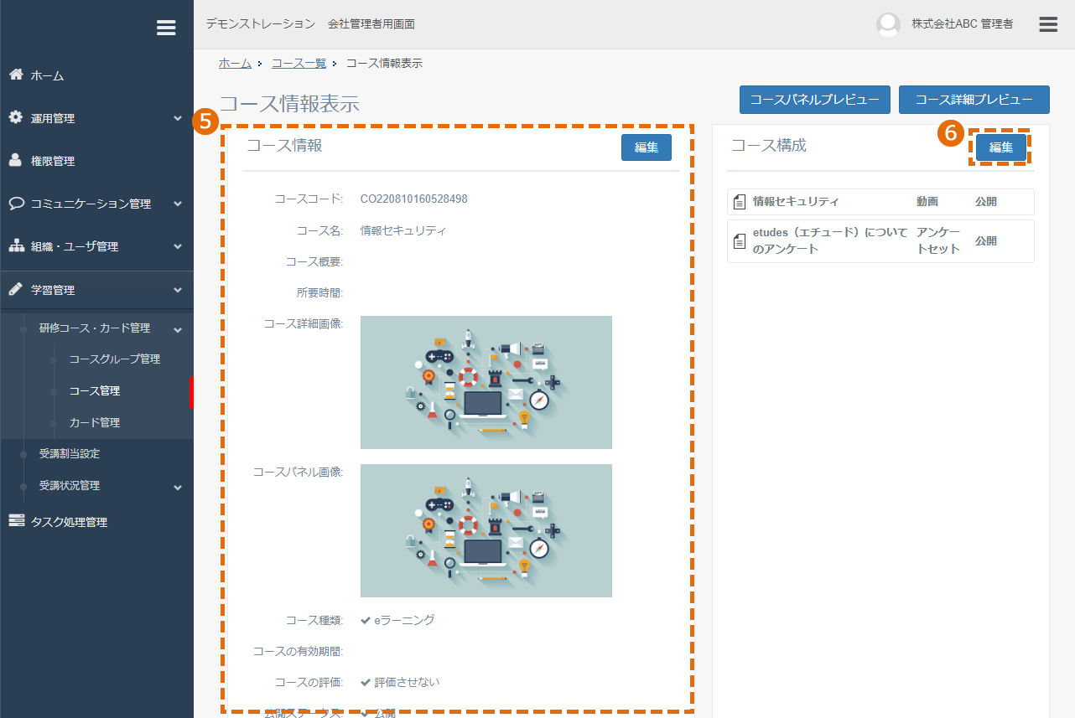The height and width of the screenshot is (718, 1075).
Task: Expand the 組織・ユーザ管理 chevron
Action: point(178,246)
